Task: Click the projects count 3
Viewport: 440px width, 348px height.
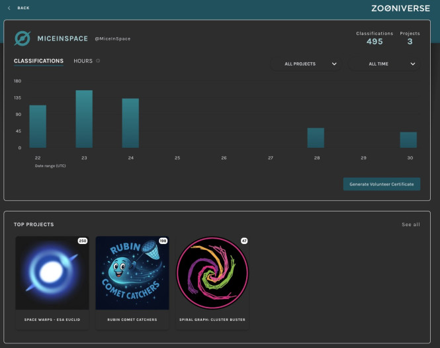Action: coord(410,42)
